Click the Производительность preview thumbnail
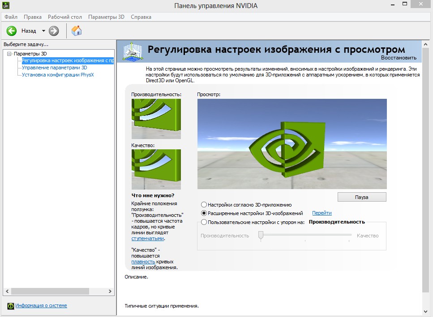This screenshot has width=433, height=317. click(x=156, y=119)
